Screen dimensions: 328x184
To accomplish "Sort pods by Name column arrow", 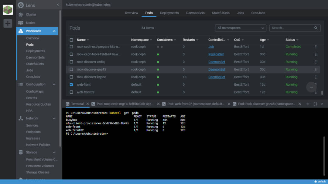I will coord(88,40).
